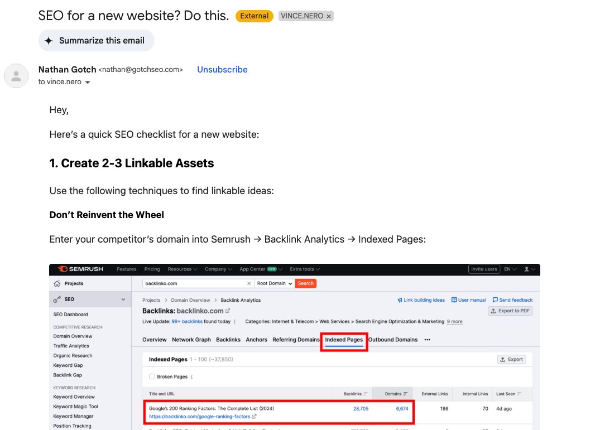This screenshot has height=430, width=600.
Task: Switch to the Network Graph tab
Action: 191,340
